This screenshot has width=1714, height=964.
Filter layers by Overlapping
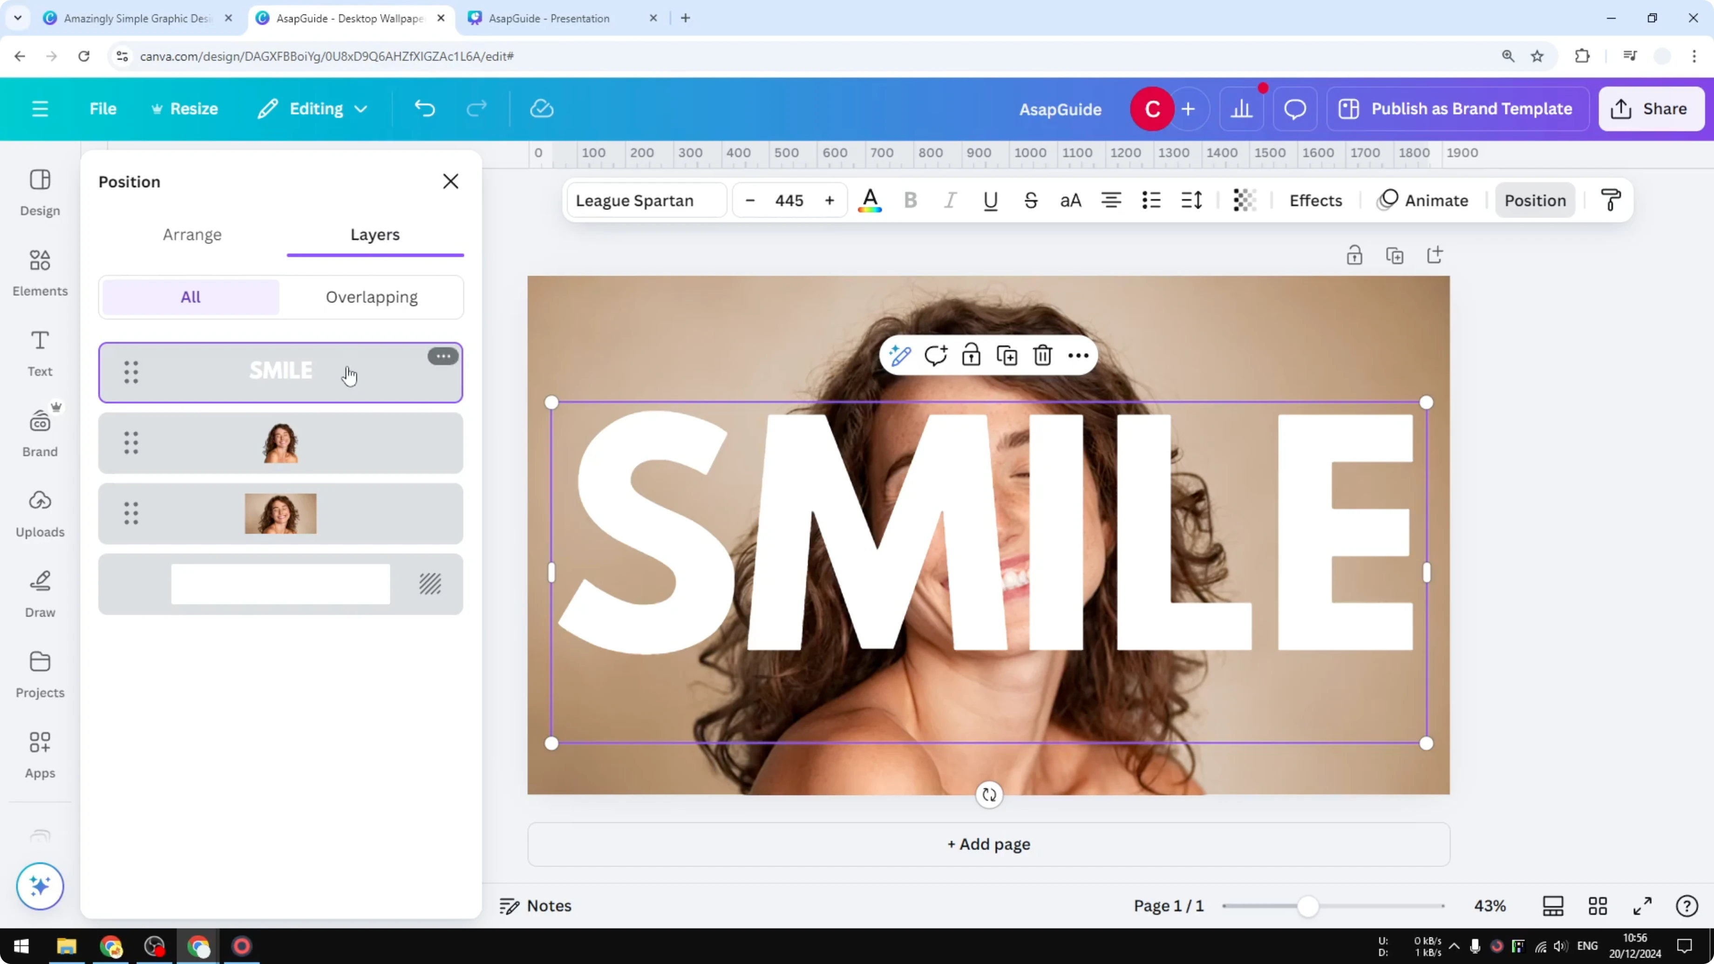pyautogui.click(x=371, y=297)
